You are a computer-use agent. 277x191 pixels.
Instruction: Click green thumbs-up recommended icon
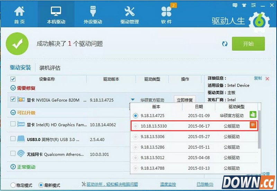(x=253, y=114)
